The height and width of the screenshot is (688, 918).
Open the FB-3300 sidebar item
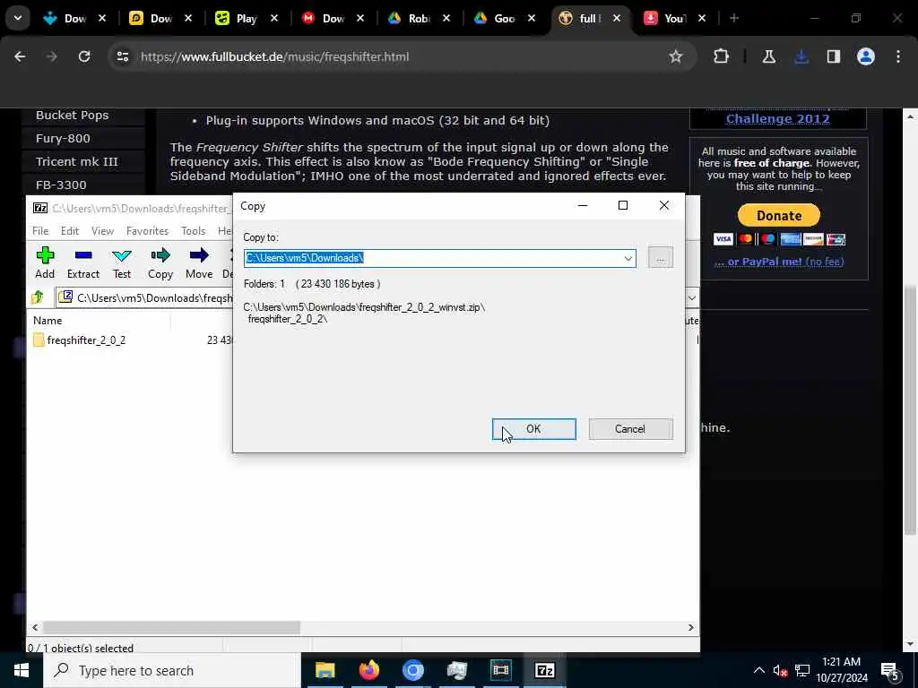point(61,185)
